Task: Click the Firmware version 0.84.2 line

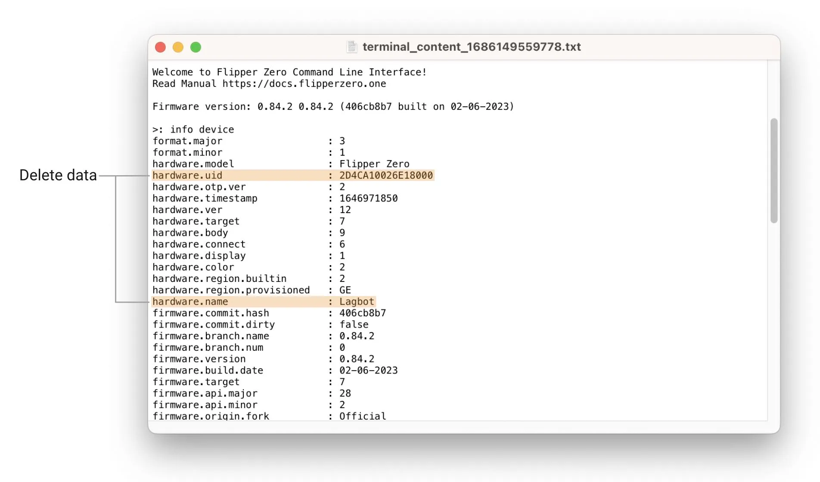Action: tap(333, 106)
